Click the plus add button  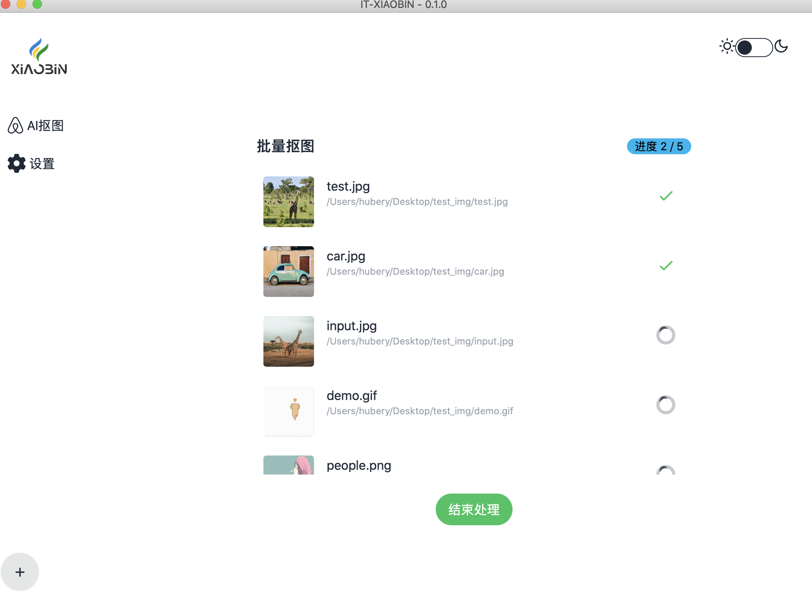coord(20,572)
